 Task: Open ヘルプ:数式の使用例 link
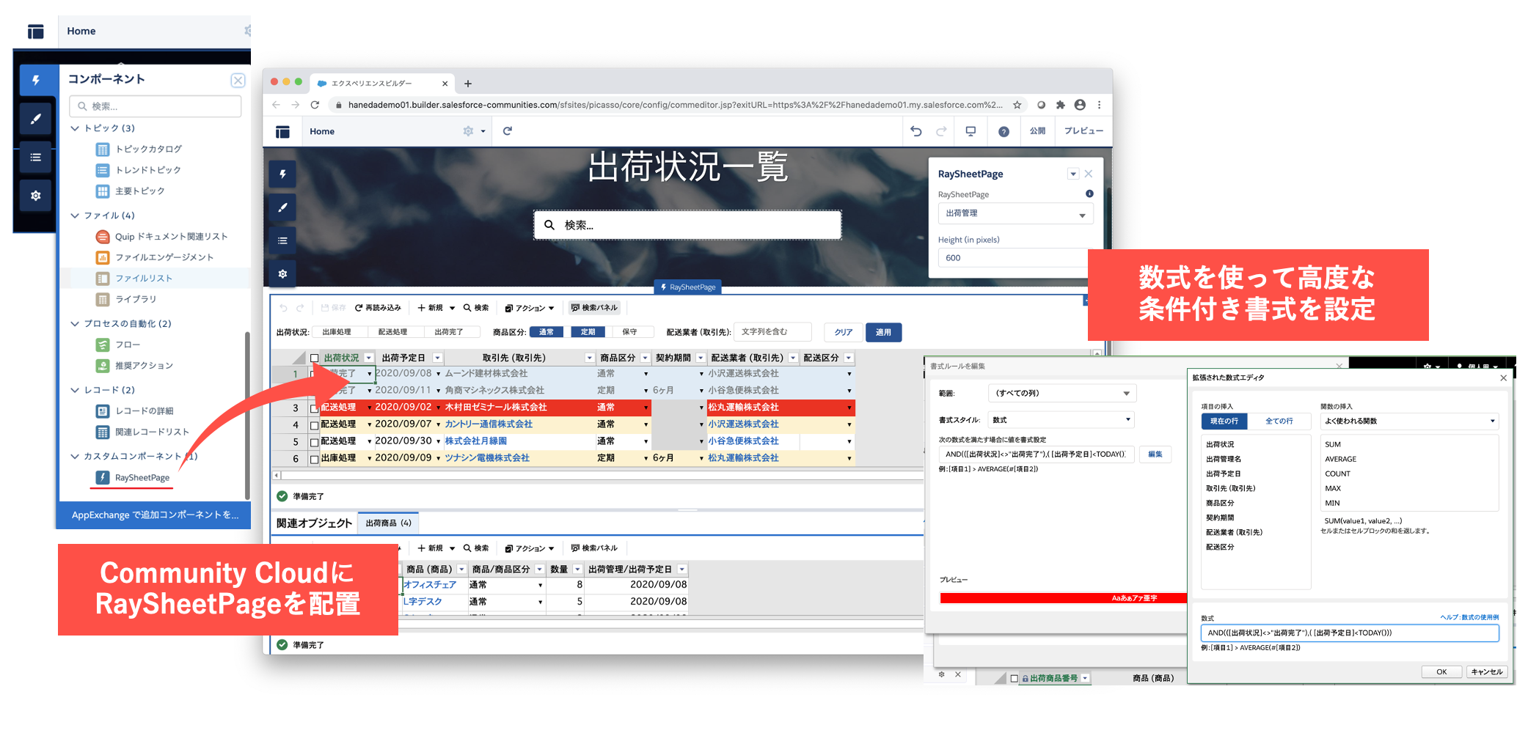click(1469, 617)
